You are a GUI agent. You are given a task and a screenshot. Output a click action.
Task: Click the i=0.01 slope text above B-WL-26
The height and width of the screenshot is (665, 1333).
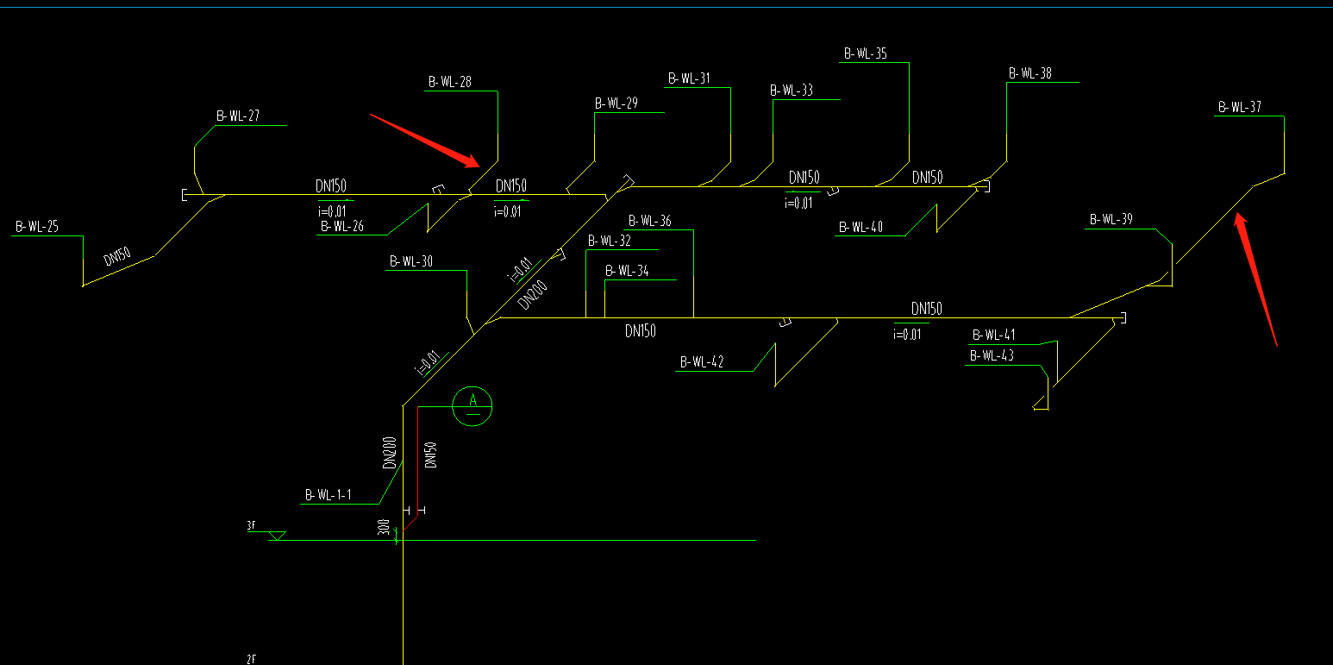pyautogui.click(x=333, y=210)
